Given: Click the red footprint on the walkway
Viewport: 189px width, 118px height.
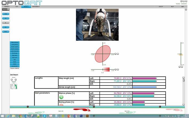Looking at the screenshot, I should click(x=82, y=109).
